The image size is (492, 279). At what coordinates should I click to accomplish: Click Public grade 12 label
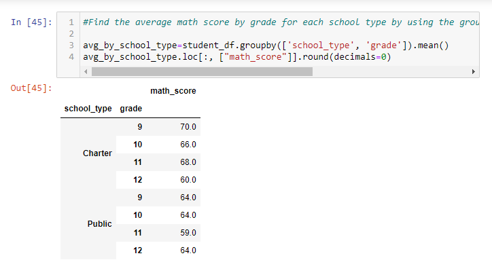point(138,250)
